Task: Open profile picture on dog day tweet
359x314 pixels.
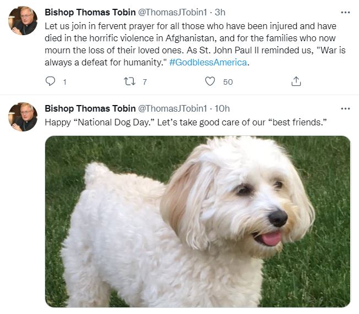Action: pyautogui.click(x=23, y=117)
